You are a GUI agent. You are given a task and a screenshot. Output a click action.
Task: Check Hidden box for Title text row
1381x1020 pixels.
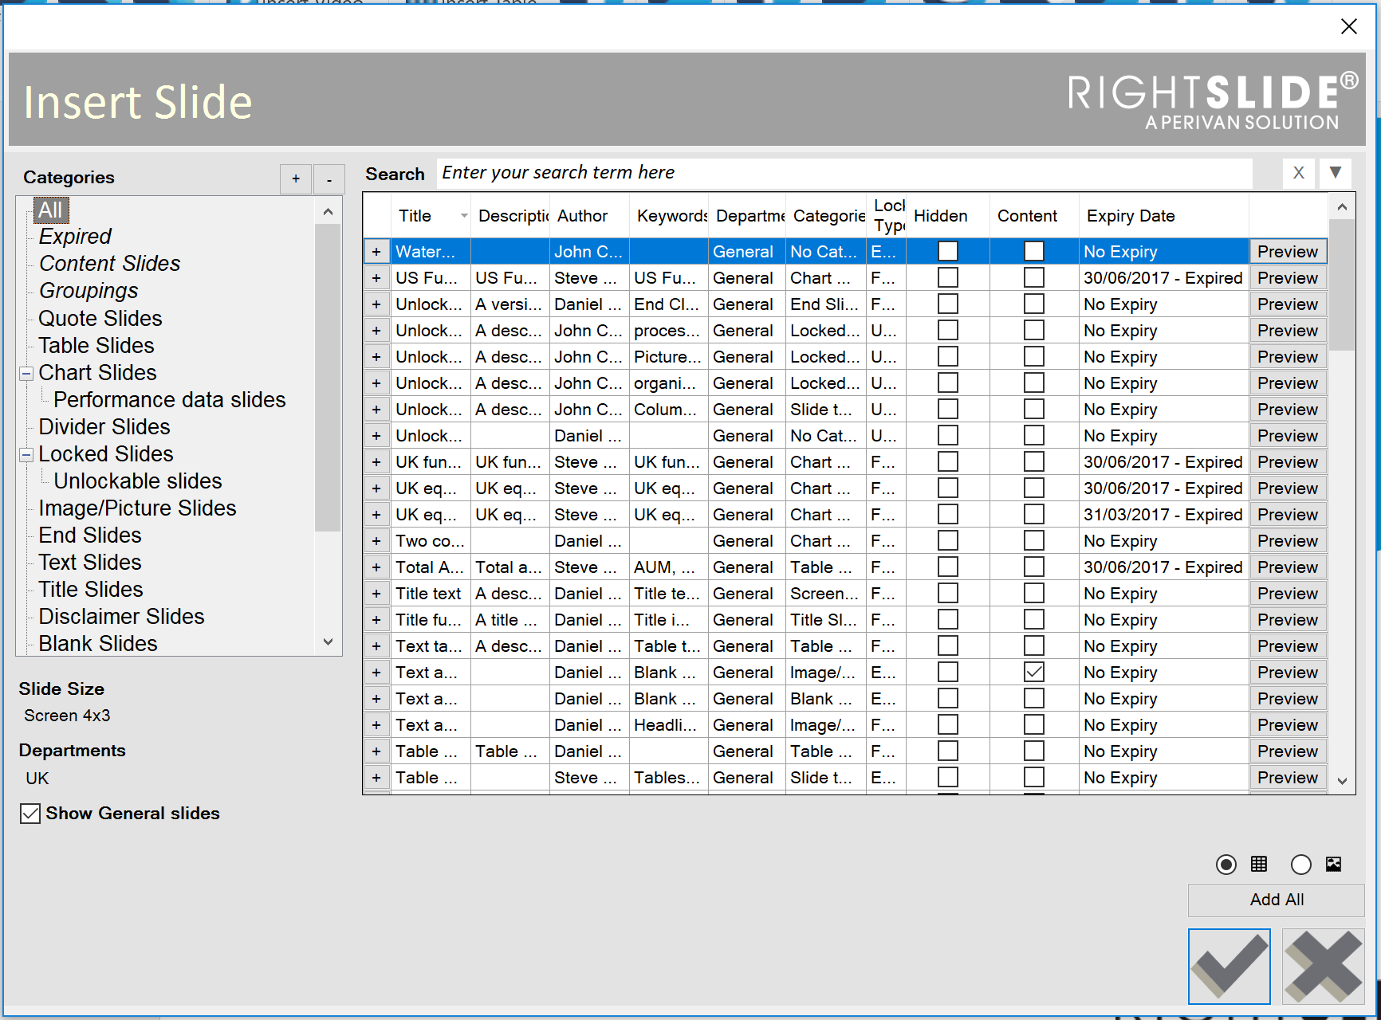pos(948,593)
